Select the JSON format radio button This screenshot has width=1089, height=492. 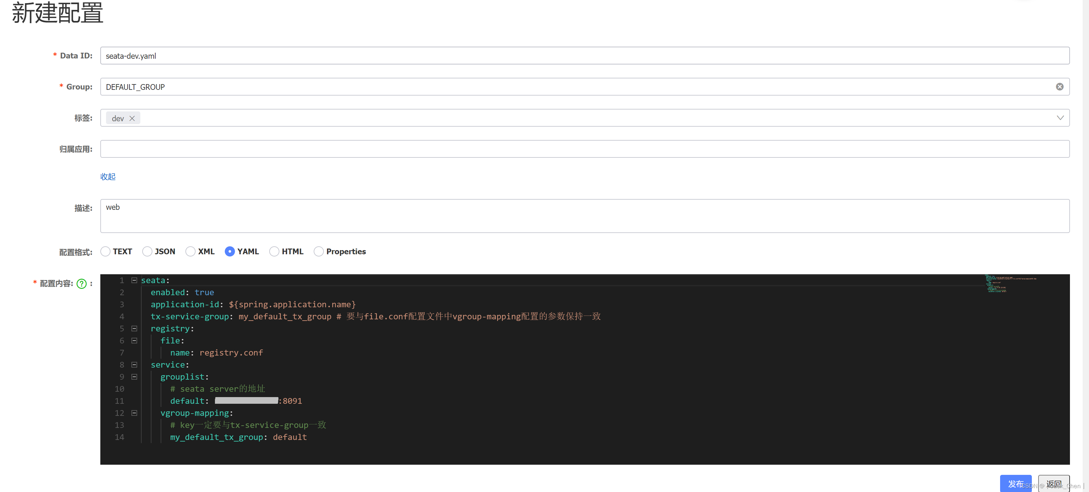(x=147, y=251)
